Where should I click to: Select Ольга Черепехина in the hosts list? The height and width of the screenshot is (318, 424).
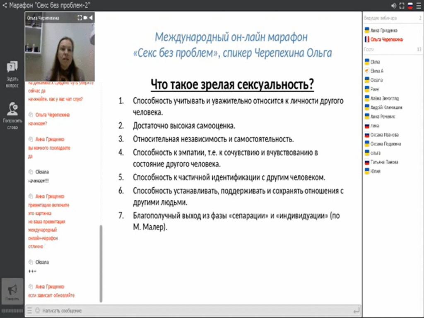[x=386, y=39]
